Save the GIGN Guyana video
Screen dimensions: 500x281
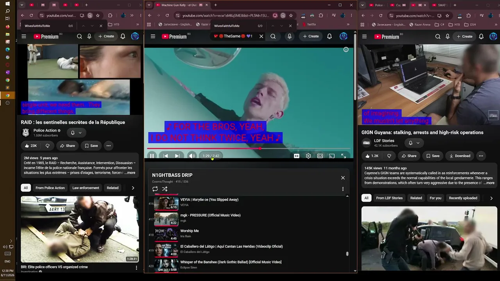pyautogui.click(x=432, y=156)
